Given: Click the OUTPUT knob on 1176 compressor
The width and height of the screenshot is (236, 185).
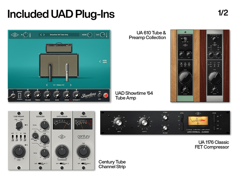Looking at the screenshot, I should [x=144, y=122].
